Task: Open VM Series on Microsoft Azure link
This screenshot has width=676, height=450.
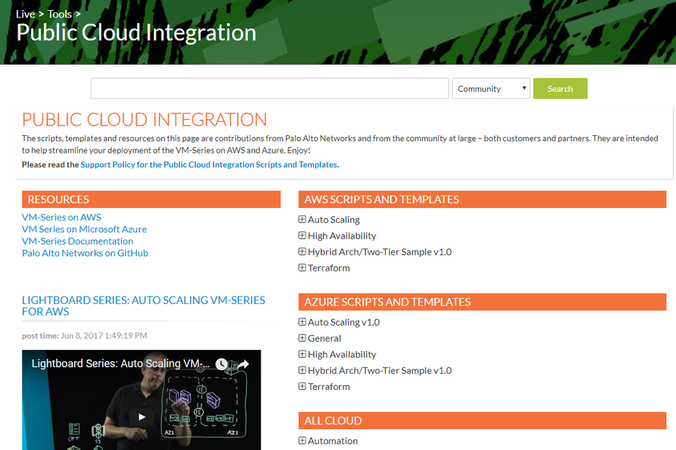Action: pyautogui.click(x=85, y=229)
